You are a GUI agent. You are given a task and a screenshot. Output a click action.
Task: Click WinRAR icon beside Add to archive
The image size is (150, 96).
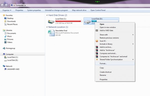[97, 47]
